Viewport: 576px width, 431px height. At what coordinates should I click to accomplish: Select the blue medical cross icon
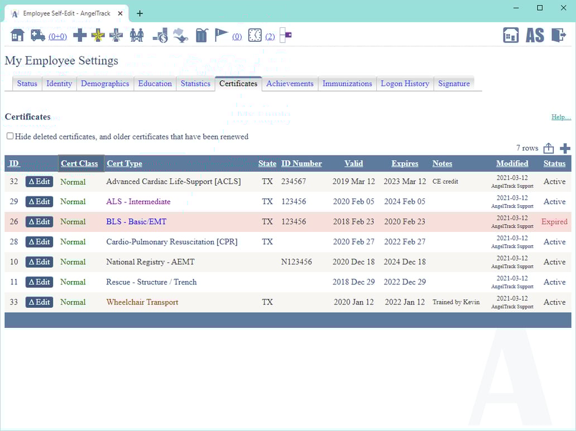point(80,35)
